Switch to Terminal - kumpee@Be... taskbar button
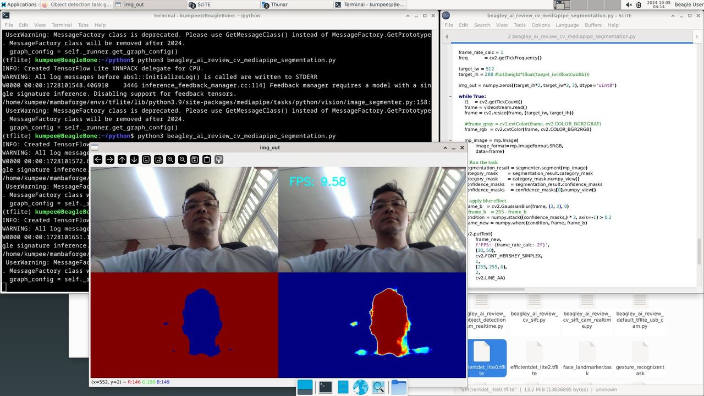The width and height of the screenshot is (704, 396). 370,4
